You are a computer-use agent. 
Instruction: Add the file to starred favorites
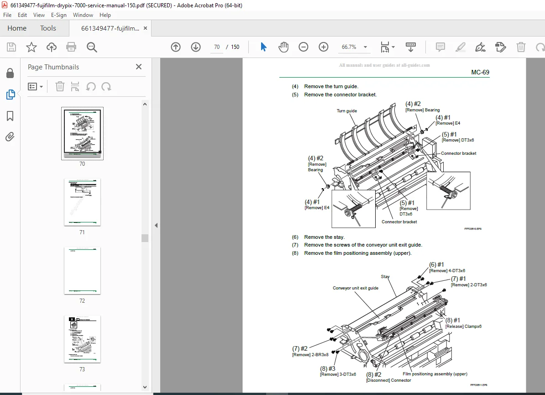click(31, 47)
